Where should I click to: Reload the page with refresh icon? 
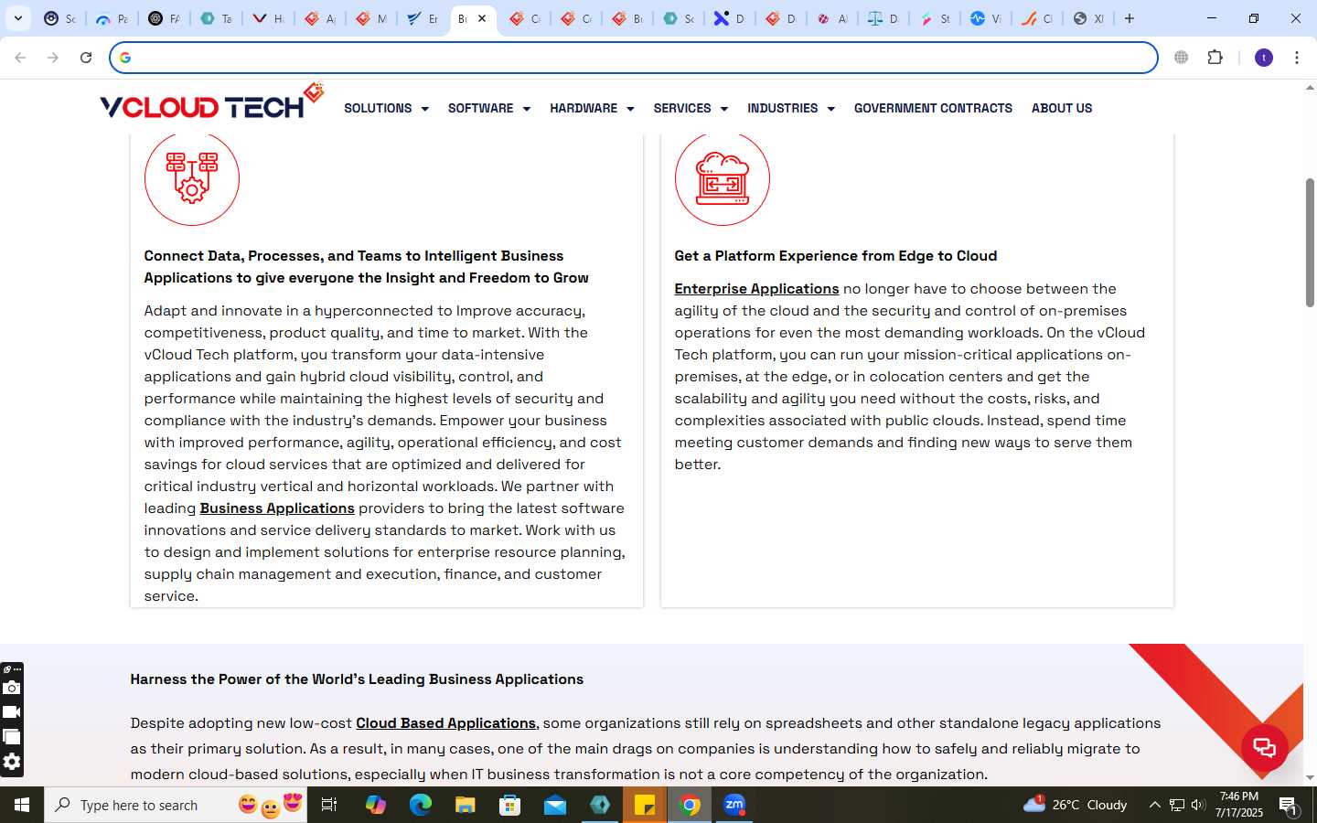86,58
